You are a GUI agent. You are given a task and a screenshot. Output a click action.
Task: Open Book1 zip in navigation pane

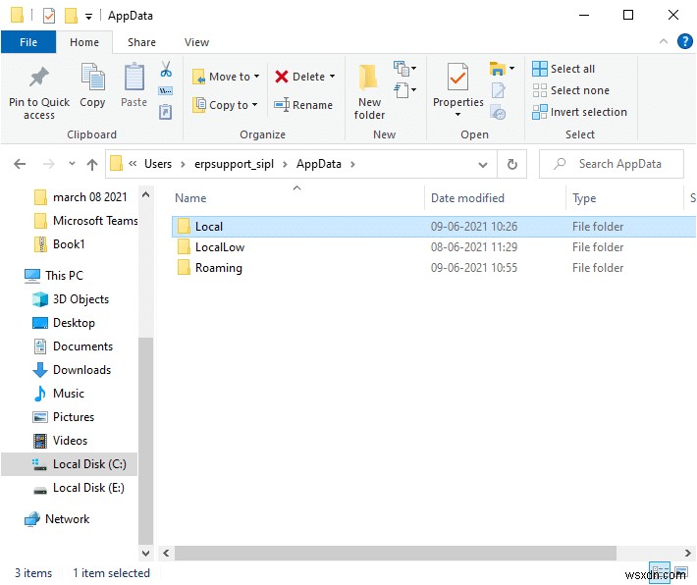click(x=60, y=244)
